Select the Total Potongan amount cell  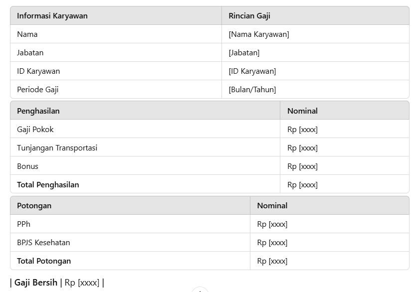330,261
